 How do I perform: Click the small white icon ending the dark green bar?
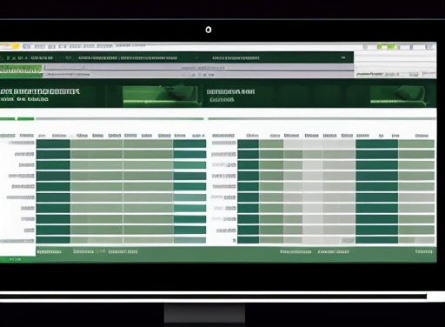click(343, 57)
